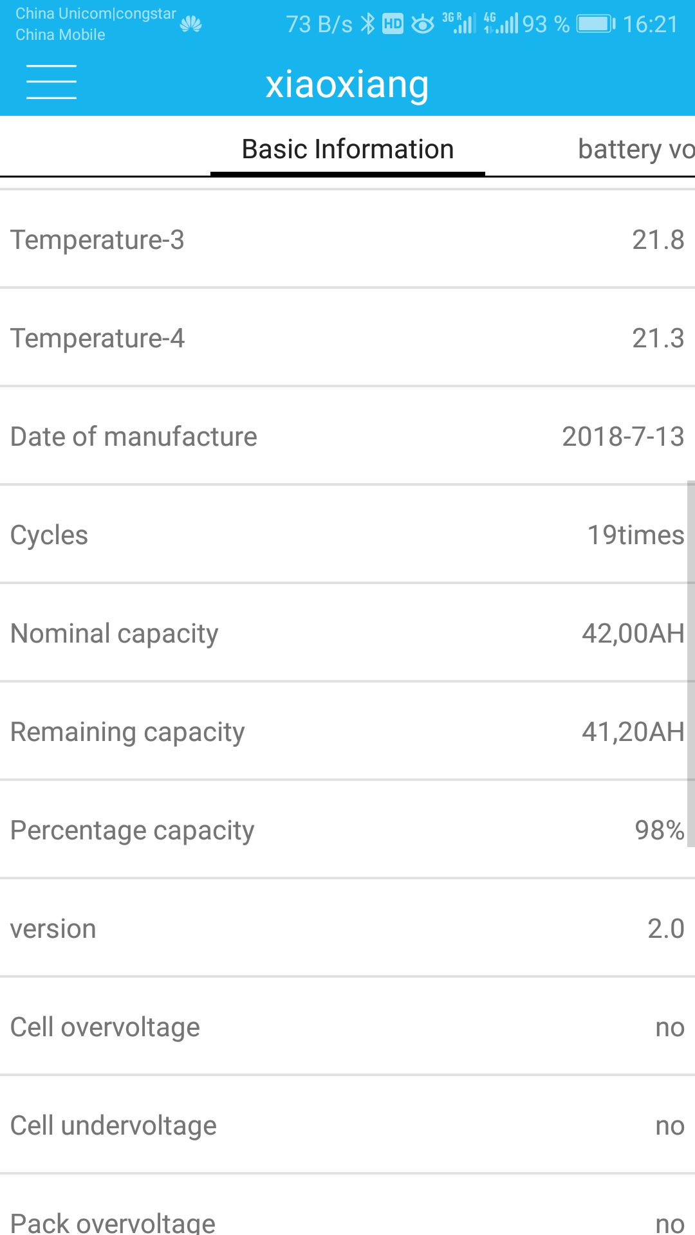Tap the battery indicator icon
This screenshot has width=695, height=1235.
[596, 24]
